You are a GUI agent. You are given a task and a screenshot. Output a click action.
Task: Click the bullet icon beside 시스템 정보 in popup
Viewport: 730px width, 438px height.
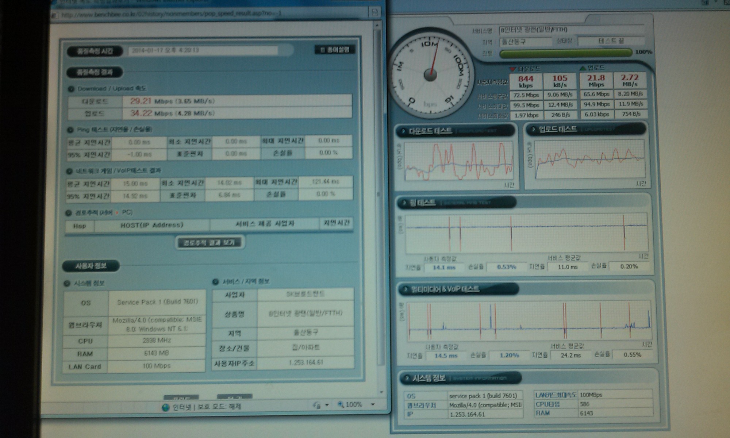point(67,284)
